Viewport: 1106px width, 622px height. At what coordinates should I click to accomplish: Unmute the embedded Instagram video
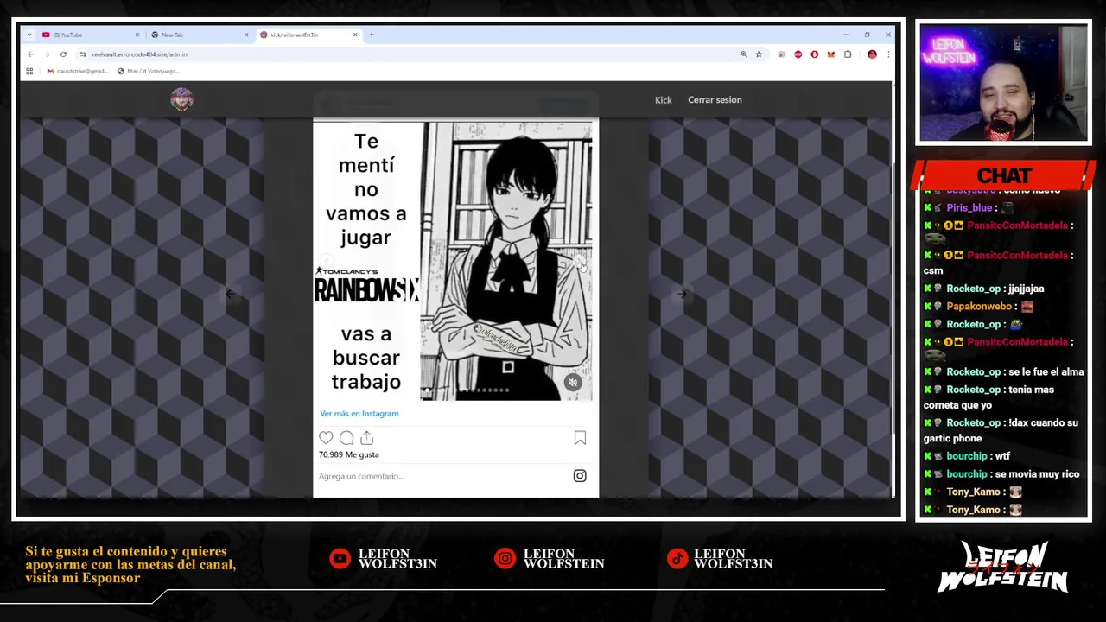(572, 383)
